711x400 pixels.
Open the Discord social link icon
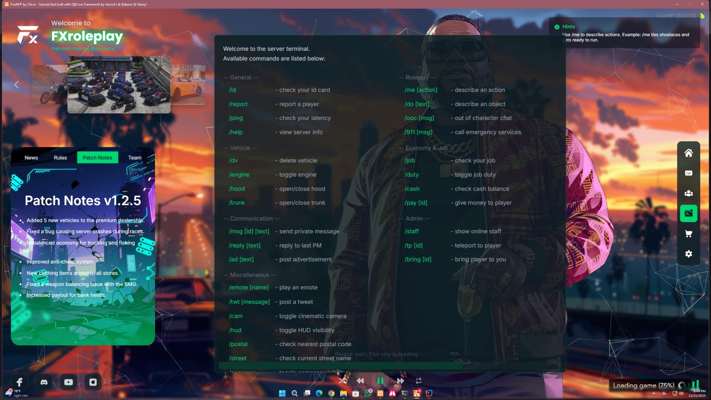point(44,382)
